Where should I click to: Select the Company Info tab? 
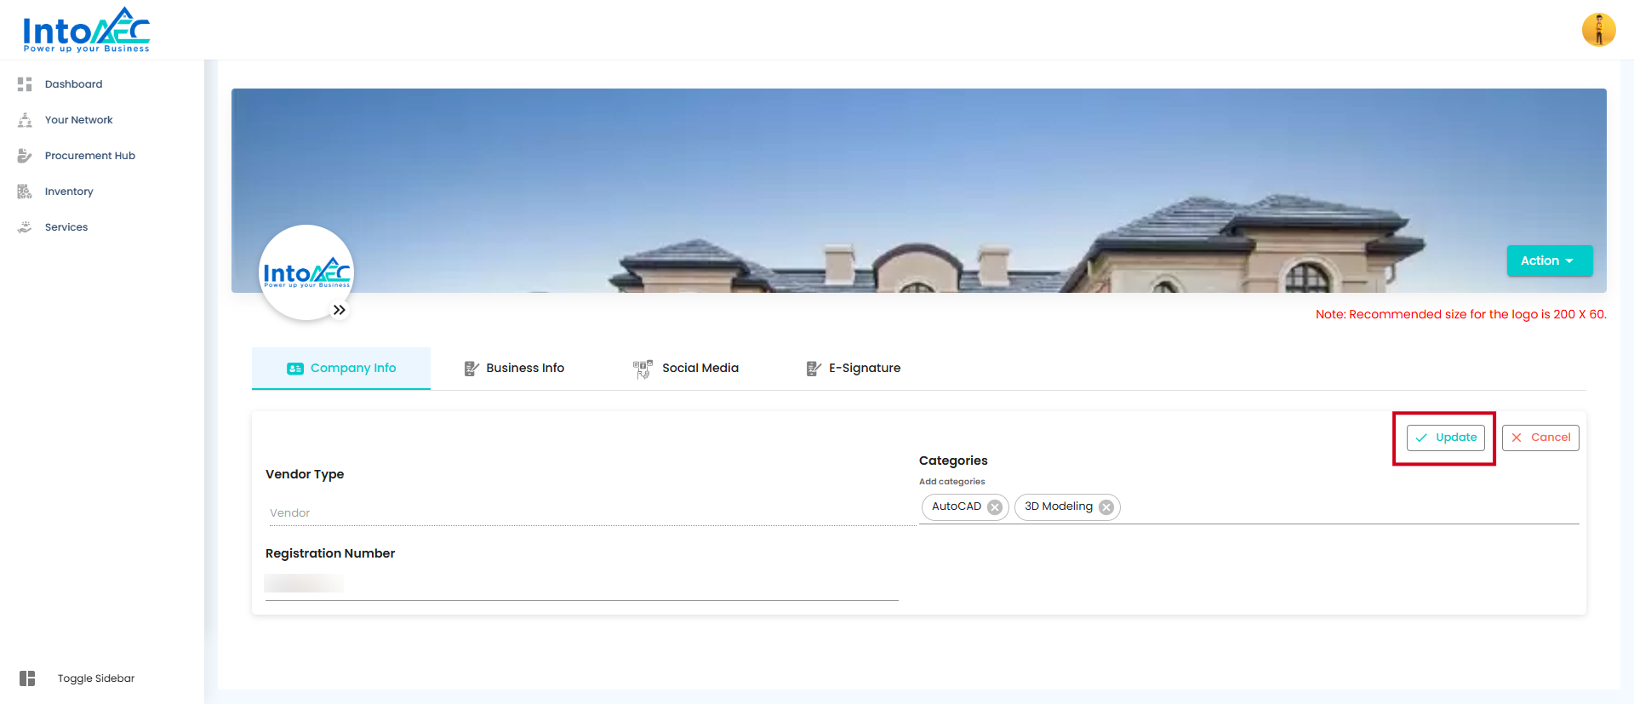coord(341,368)
